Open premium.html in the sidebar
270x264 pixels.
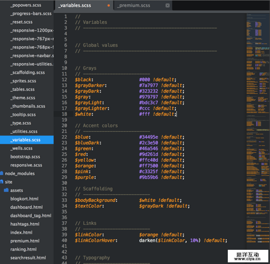[x=25, y=241]
